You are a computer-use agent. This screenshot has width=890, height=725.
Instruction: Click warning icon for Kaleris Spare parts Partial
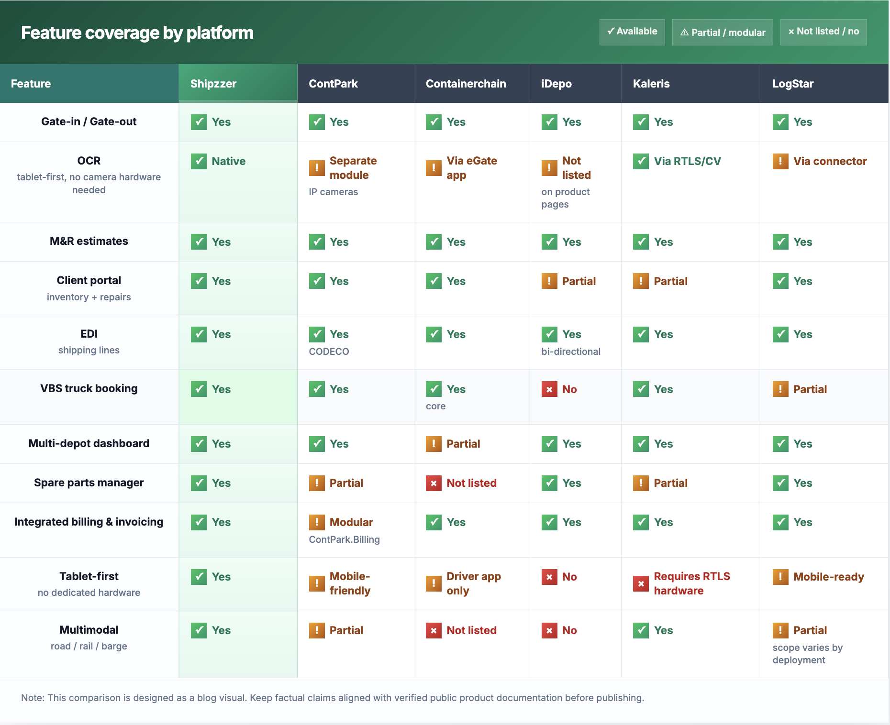[x=641, y=483]
